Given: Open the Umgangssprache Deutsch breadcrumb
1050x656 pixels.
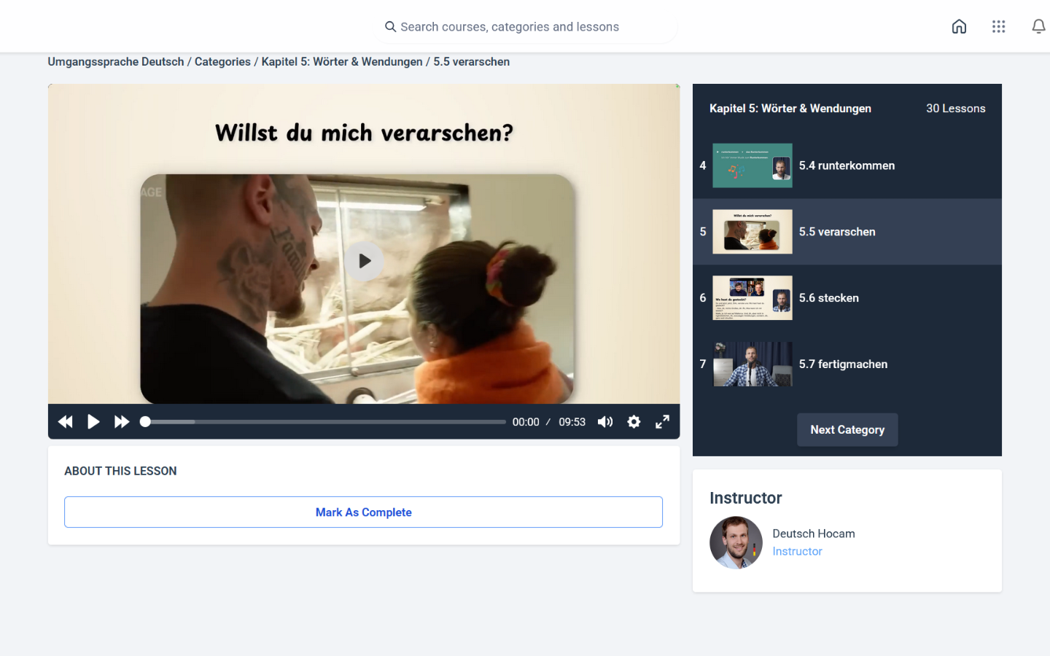Looking at the screenshot, I should [x=116, y=62].
